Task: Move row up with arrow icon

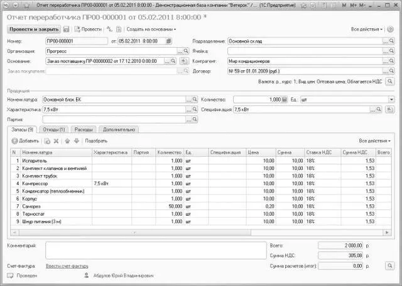Action: (x=67, y=141)
